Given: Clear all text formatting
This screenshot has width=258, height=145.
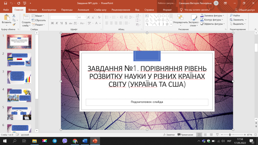Looking at the screenshot, I should pyautogui.click(x=99, y=17).
